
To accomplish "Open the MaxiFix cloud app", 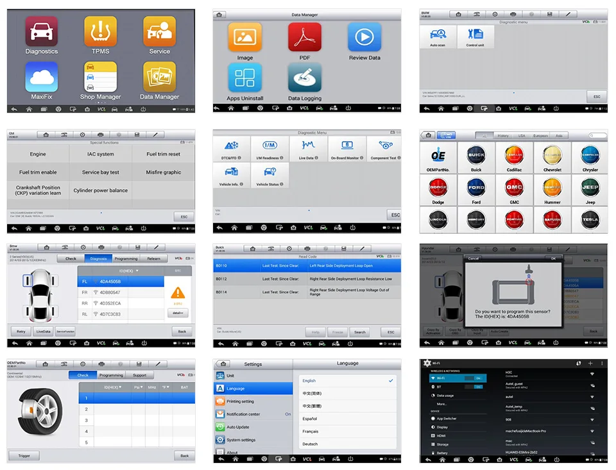I will 42,77.
